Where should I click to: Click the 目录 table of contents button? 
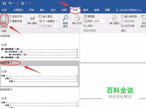tap(4, 20)
